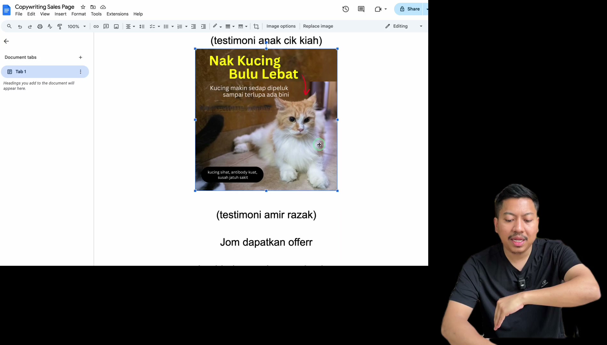Screen dimensions: 607x345
Task: Run spelling and grammar check
Action: coord(50,27)
